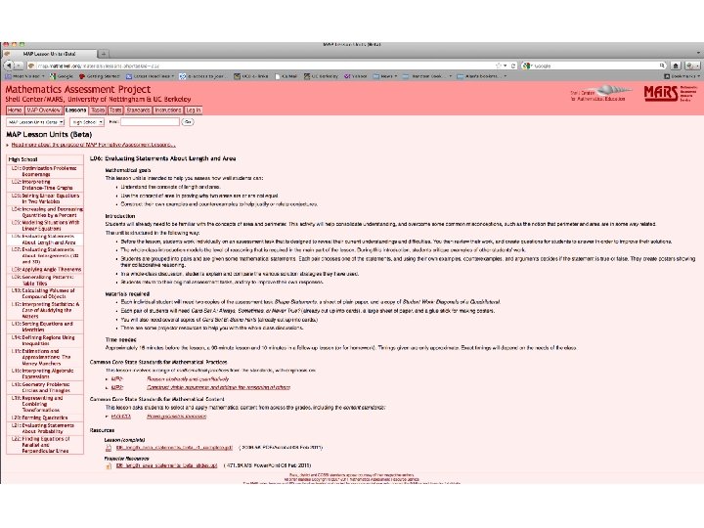Open the lesson complete PDF file link

pos(174,448)
